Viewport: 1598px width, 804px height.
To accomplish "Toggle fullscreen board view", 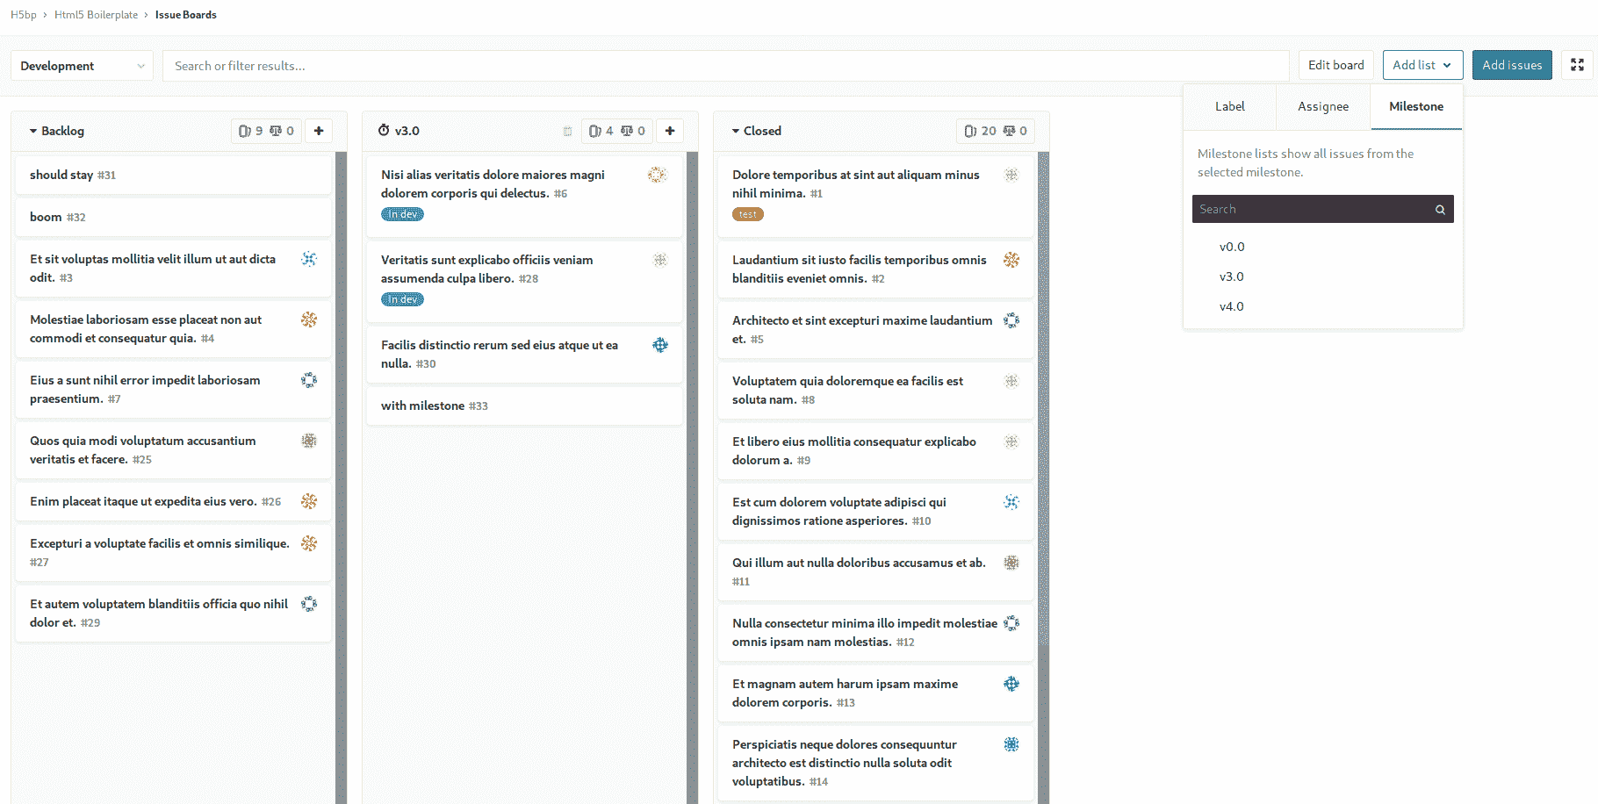I will click(1578, 65).
